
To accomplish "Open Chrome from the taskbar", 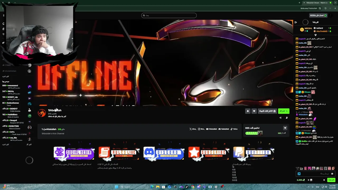I will [193, 187].
